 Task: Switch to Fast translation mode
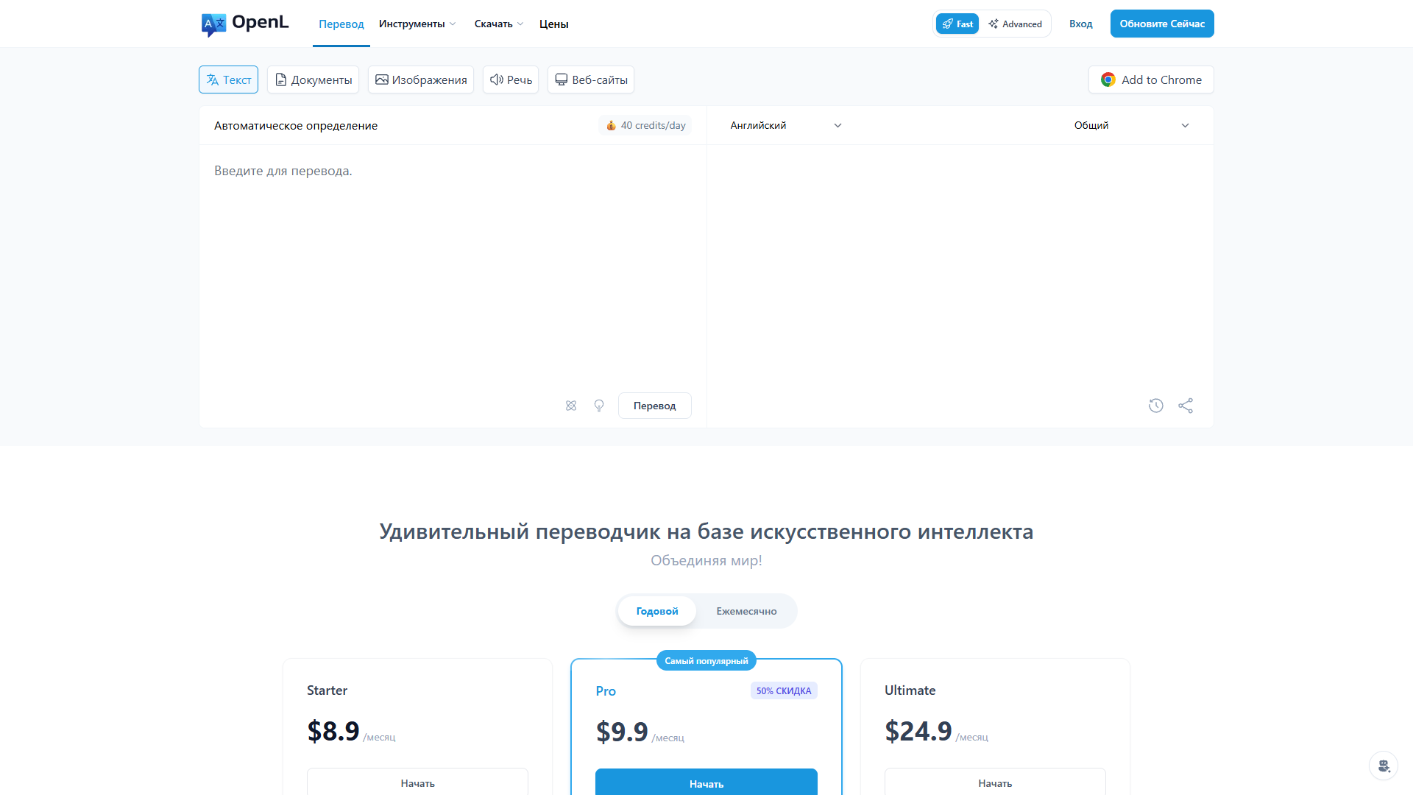[x=957, y=24]
